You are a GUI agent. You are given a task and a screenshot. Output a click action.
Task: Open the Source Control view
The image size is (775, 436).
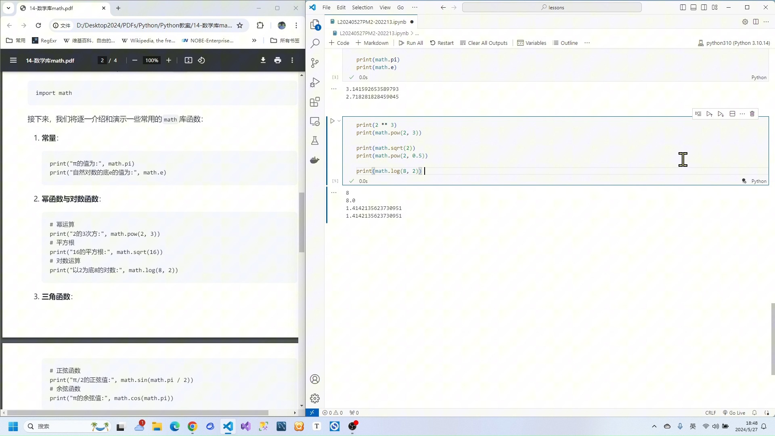pos(315,63)
